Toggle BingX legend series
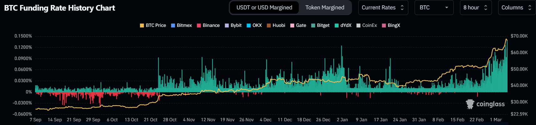The width and height of the screenshot is (536, 125). (391, 25)
